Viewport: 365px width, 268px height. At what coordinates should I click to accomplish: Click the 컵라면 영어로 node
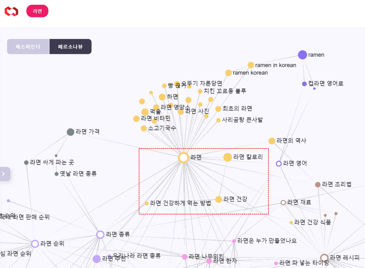tap(304, 84)
